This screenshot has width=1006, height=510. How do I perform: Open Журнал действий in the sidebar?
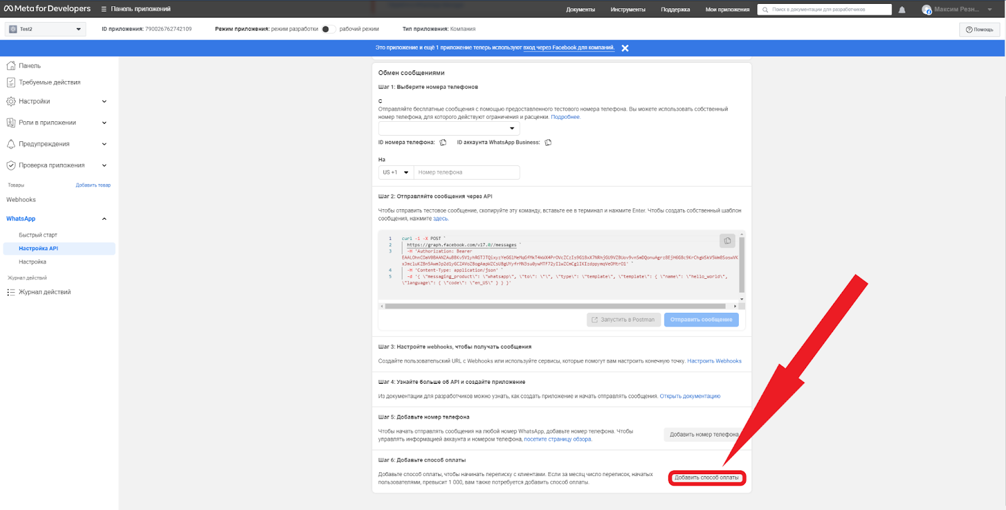coord(45,292)
